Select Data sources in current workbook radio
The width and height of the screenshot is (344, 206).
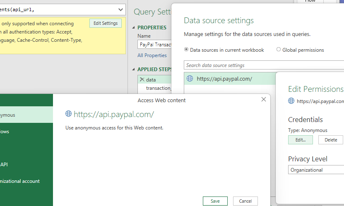186,50
